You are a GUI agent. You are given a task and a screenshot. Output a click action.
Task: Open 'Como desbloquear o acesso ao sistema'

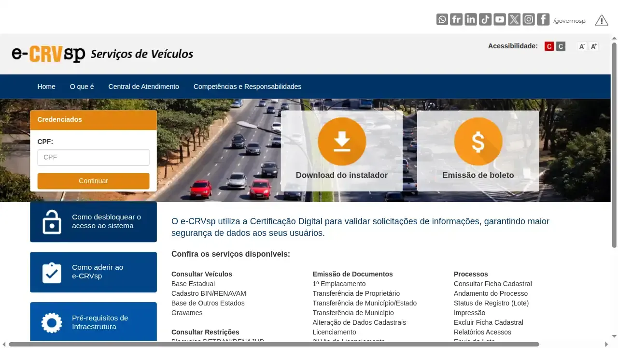point(107,221)
